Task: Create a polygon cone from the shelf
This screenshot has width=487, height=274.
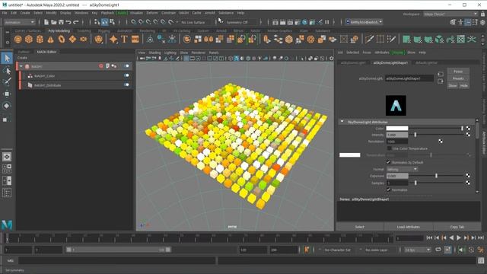Action: pos(51,39)
